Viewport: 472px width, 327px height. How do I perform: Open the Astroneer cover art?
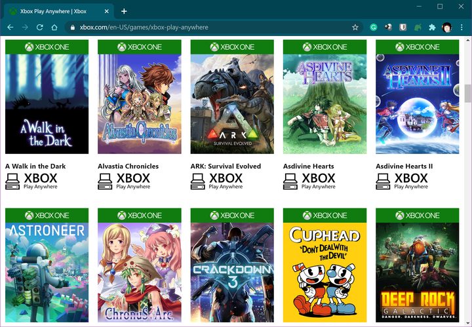pyautogui.click(x=47, y=273)
